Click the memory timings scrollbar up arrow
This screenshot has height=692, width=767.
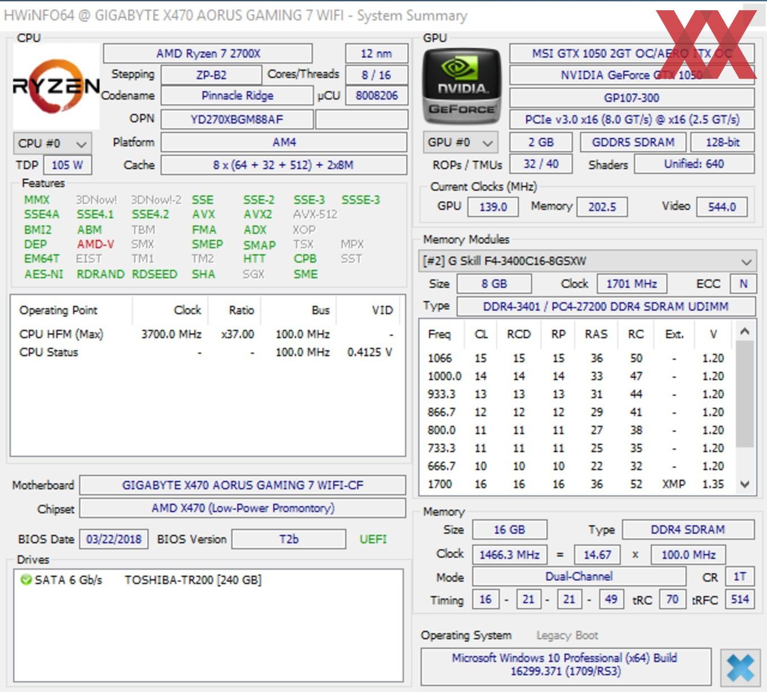[x=745, y=331]
